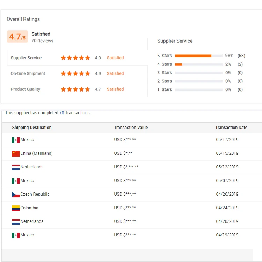Click the Shipping Destination column header

pos(32,128)
